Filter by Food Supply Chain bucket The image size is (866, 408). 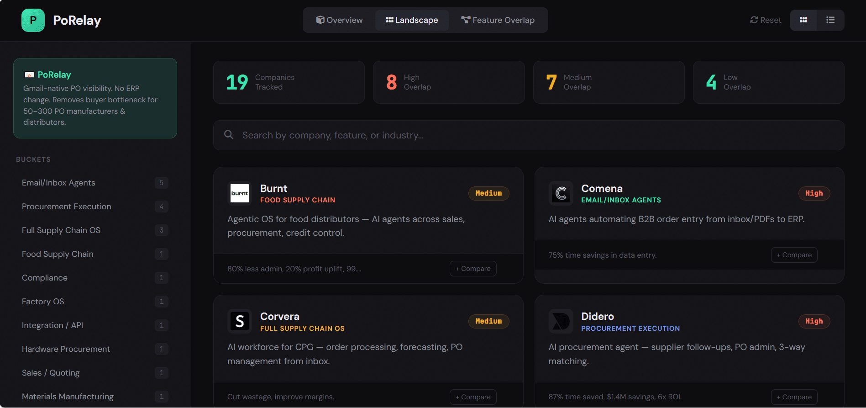pos(95,254)
